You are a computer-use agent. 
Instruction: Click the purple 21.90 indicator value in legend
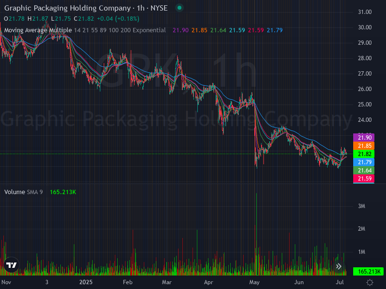[x=180, y=30]
